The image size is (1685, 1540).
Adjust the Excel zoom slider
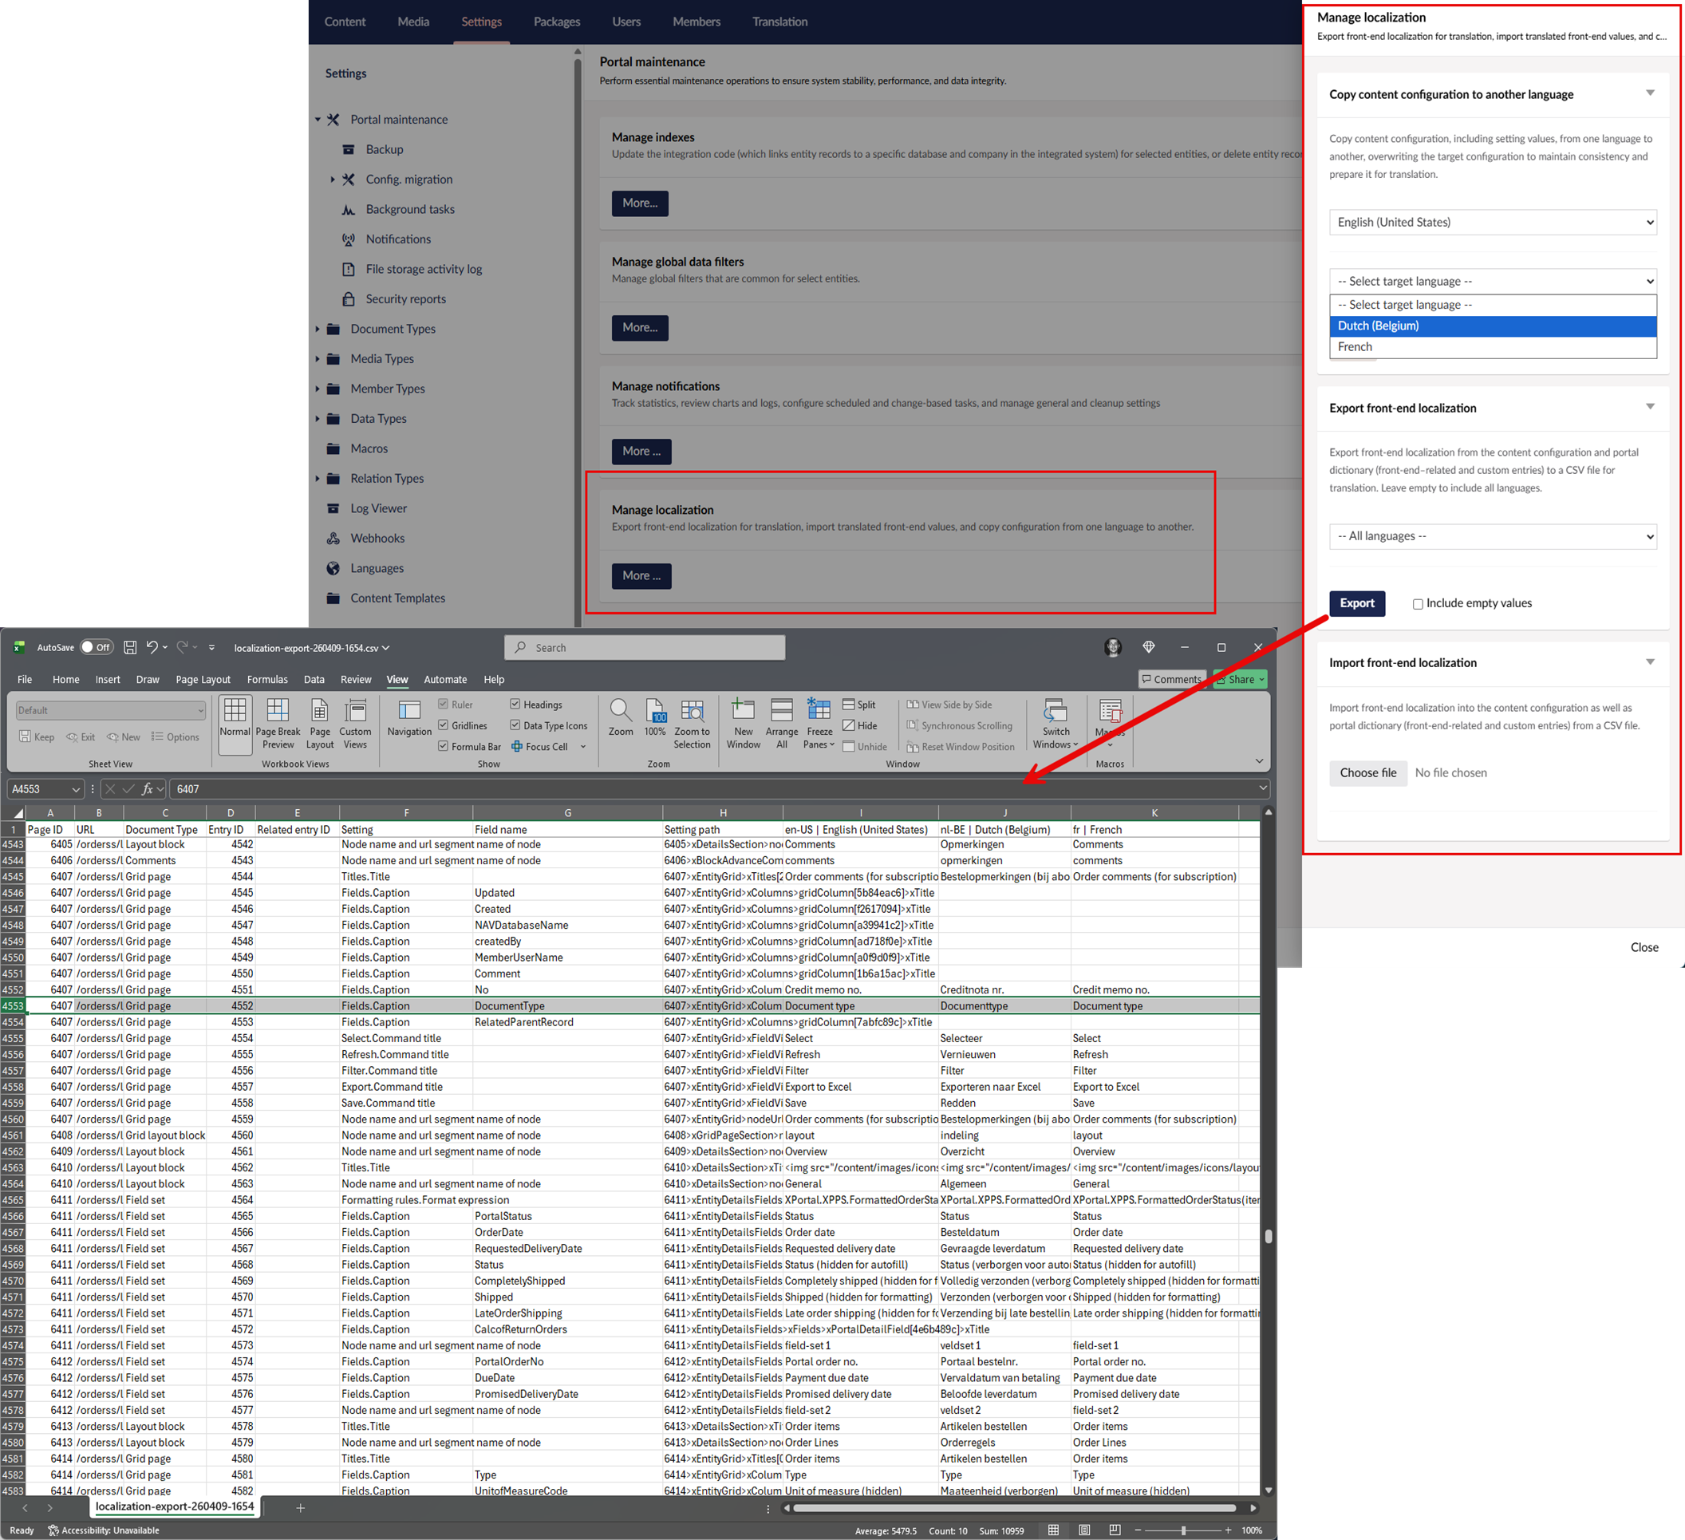(1182, 1530)
